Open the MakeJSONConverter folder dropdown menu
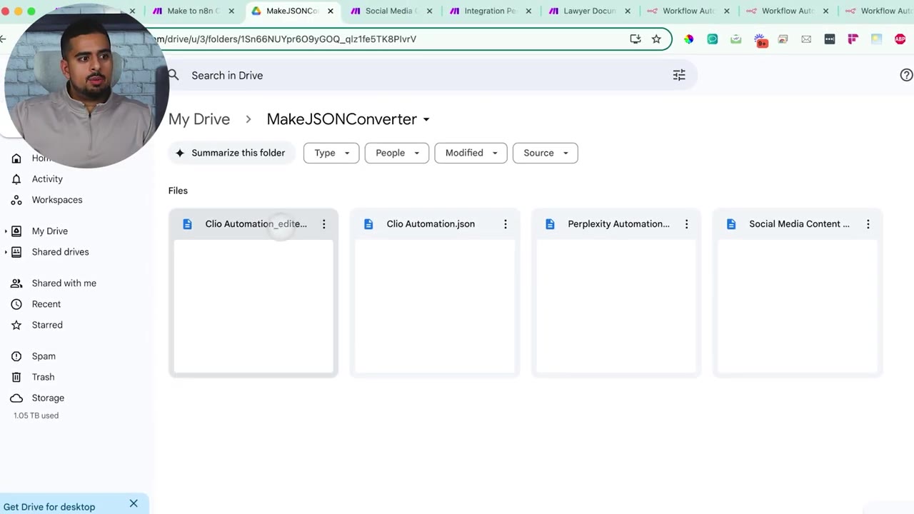Screen dimensions: 914x514 point(426,119)
